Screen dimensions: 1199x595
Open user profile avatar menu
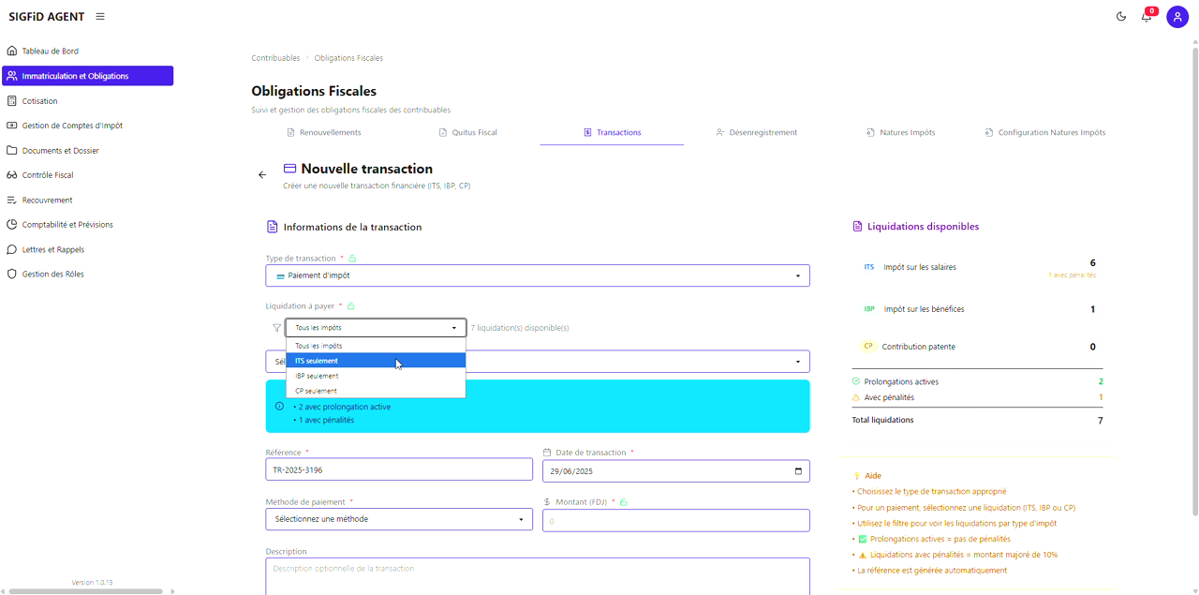1177,17
